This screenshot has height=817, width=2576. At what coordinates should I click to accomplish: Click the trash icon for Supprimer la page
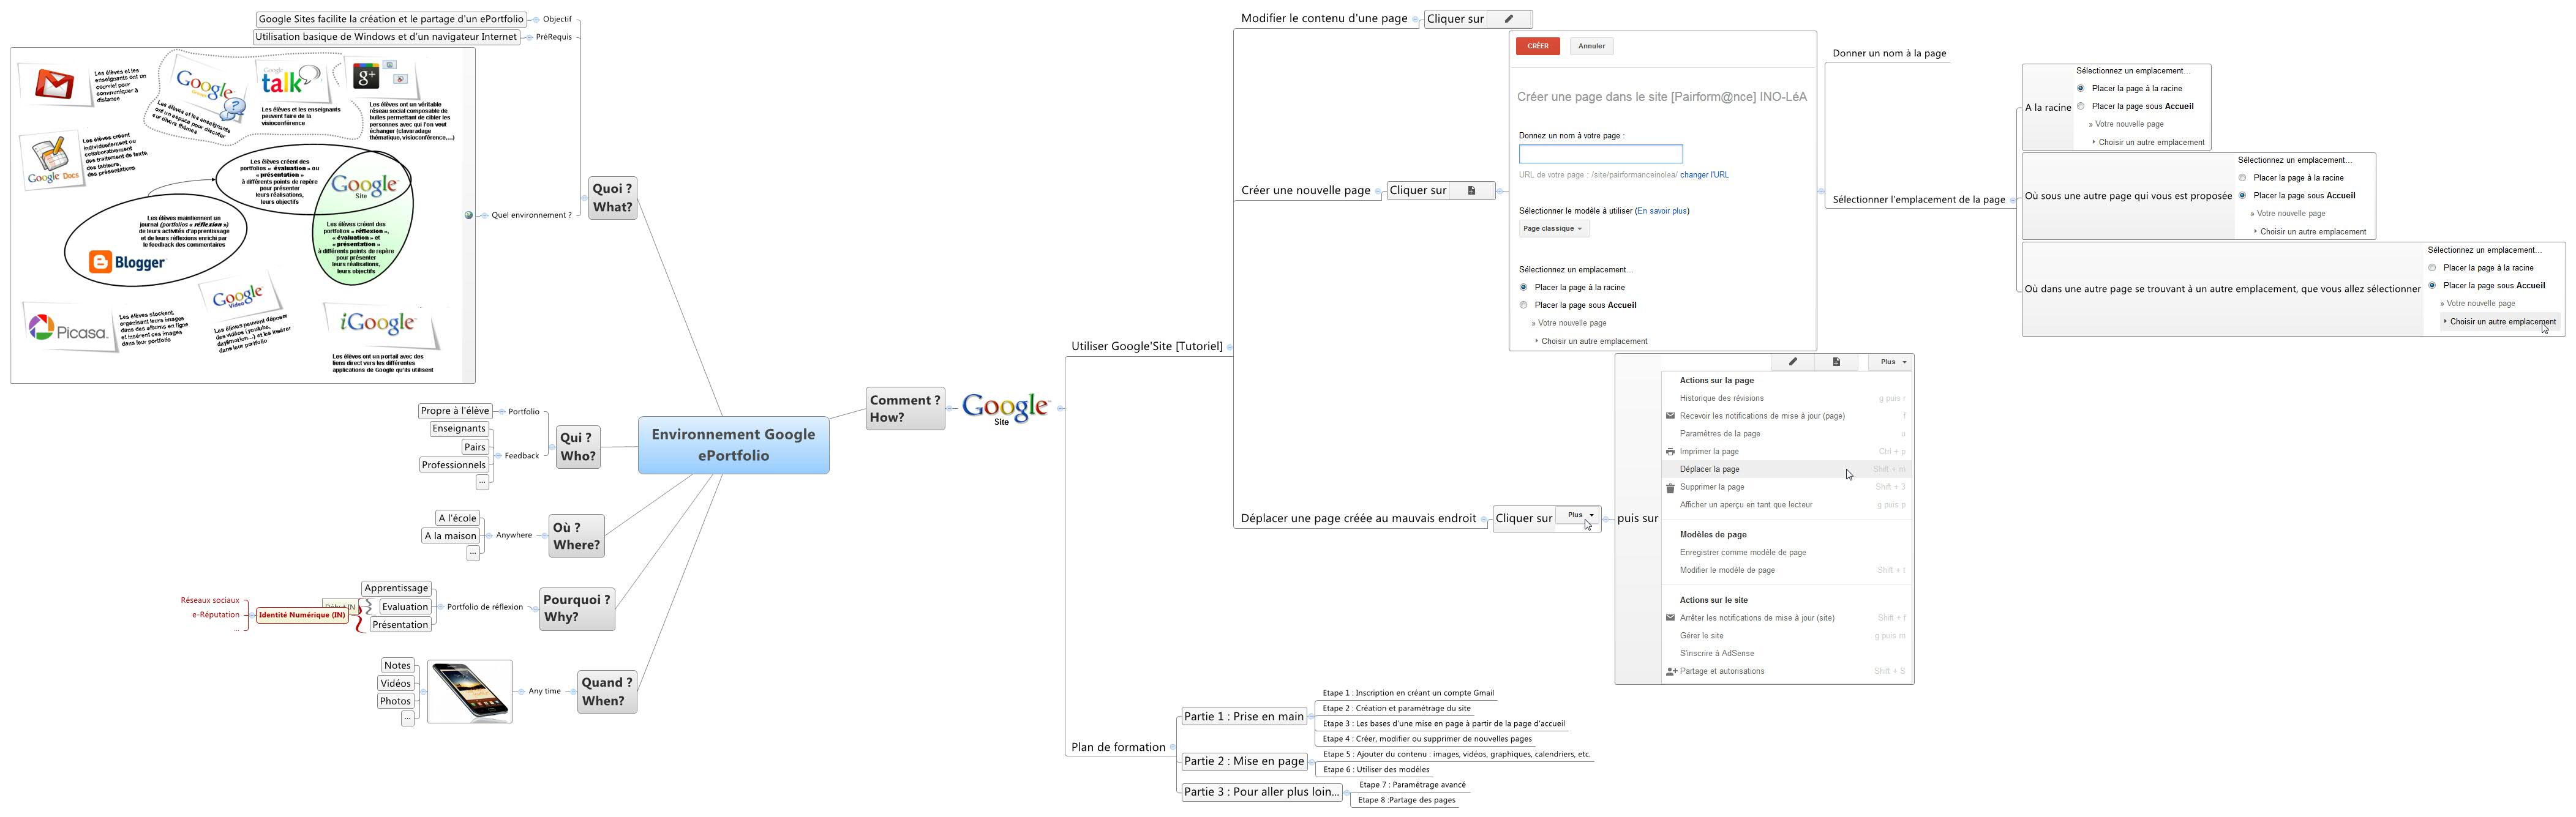pos(1670,487)
